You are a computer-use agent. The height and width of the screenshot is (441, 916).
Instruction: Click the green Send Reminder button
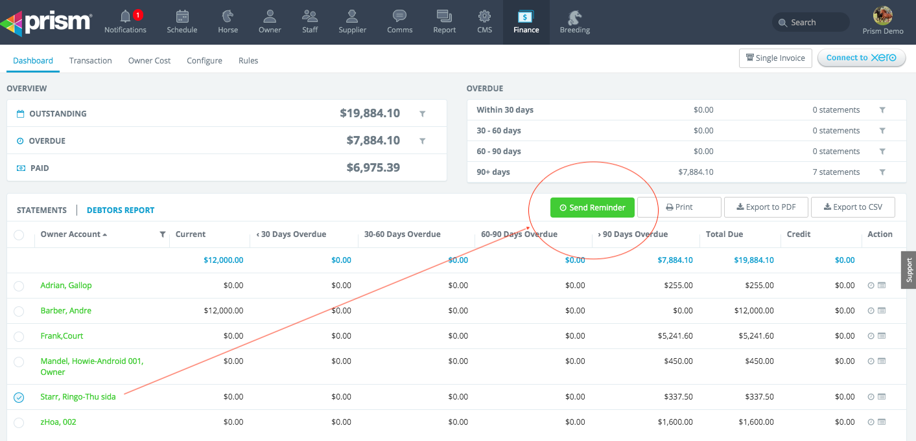pos(593,207)
